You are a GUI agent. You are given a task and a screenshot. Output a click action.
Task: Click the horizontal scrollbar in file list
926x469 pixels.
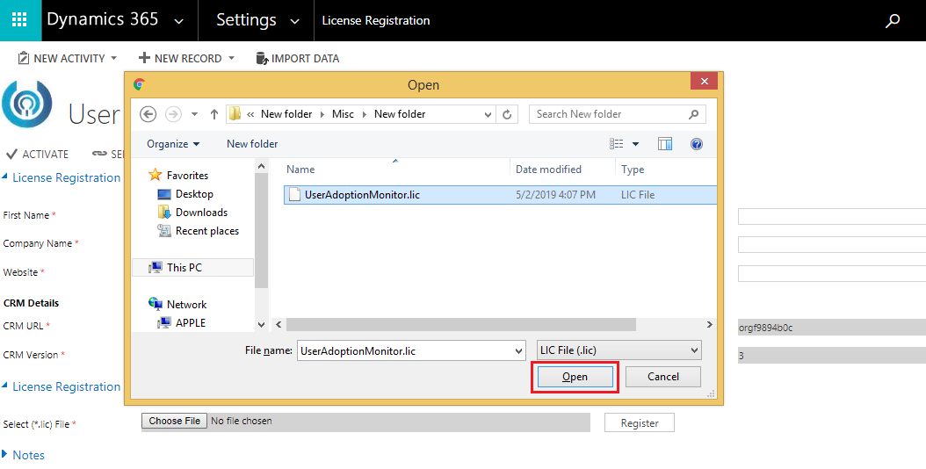click(460, 324)
